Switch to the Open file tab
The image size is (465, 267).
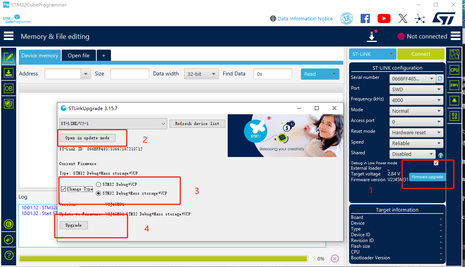coord(79,55)
